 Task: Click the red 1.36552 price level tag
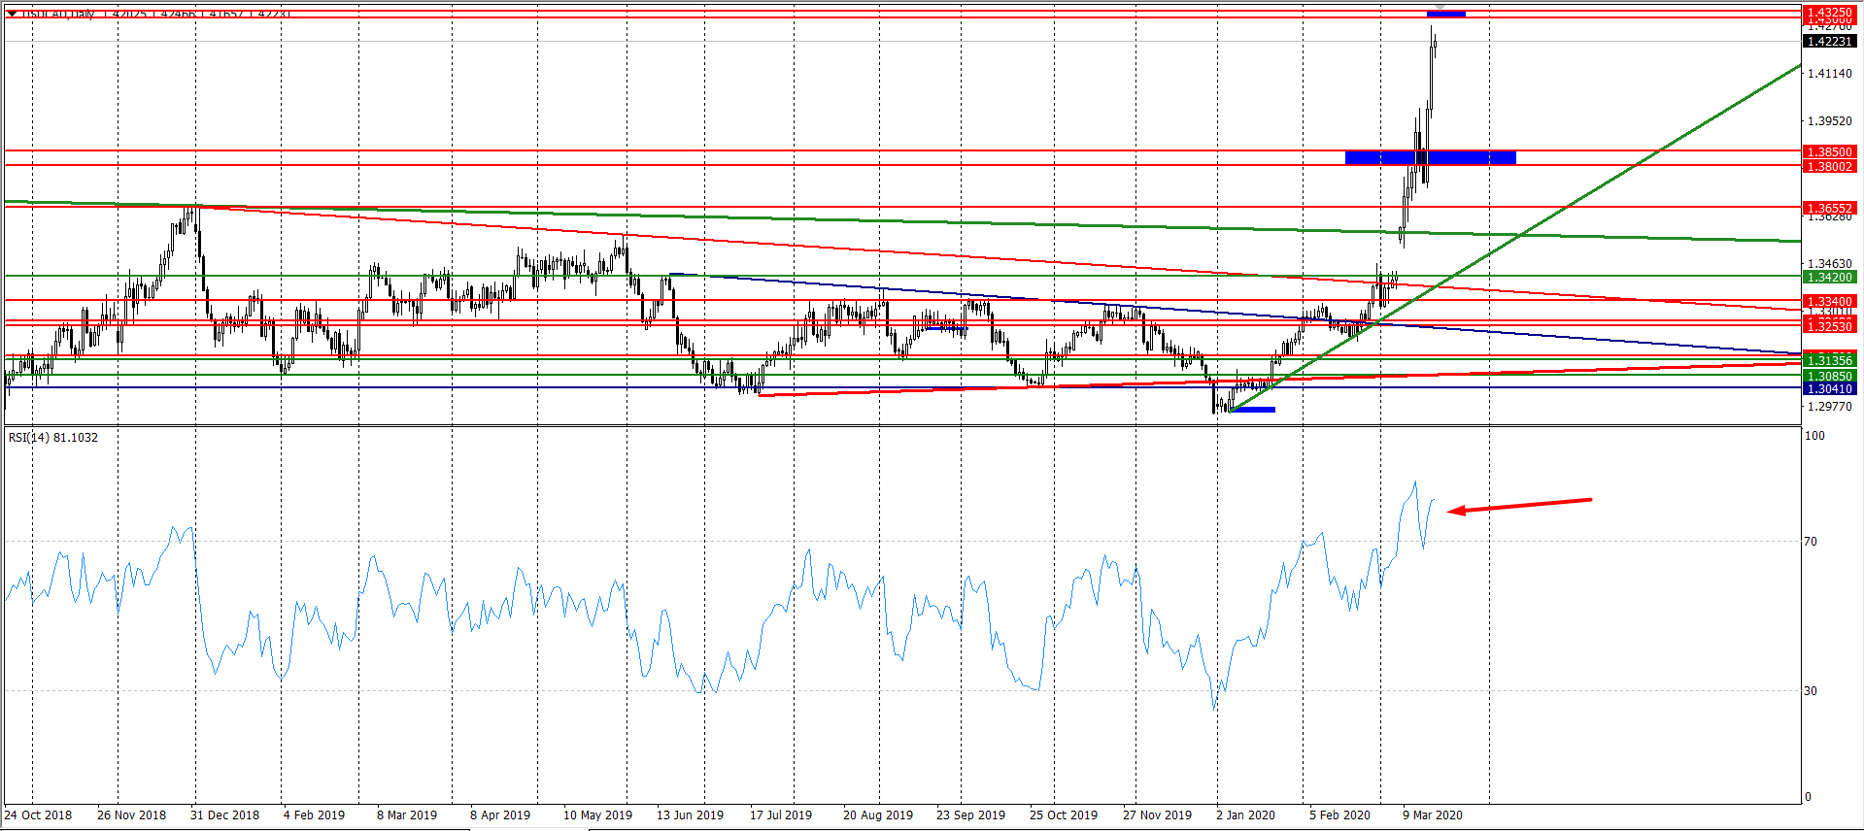pos(1829,208)
